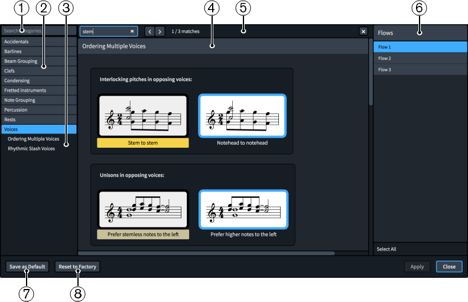Click the Reset to Factory button

click(x=77, y=267)
